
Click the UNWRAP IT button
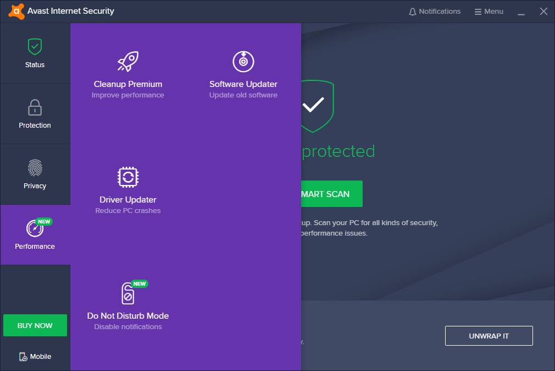pyautogui.click(x=489, y=336)
